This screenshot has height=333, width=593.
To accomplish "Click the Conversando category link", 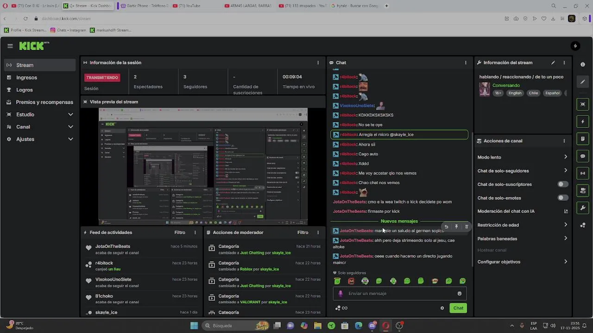I will coord(506,86).
